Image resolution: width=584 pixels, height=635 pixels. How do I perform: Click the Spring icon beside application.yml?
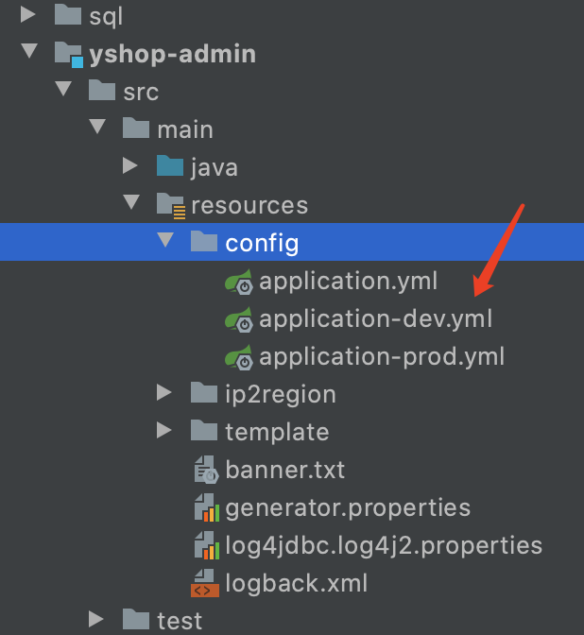tap(239, 282)
